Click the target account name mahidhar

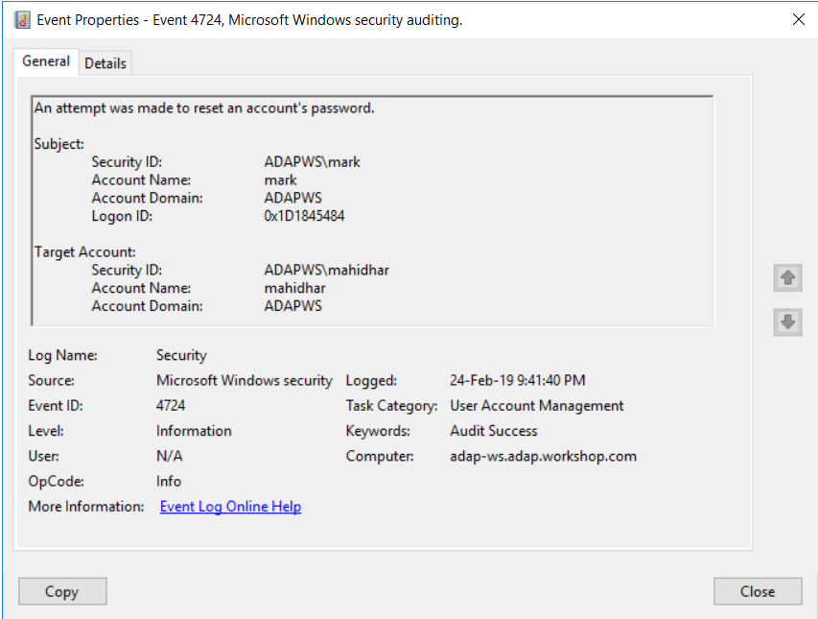[x=294, y=288]
